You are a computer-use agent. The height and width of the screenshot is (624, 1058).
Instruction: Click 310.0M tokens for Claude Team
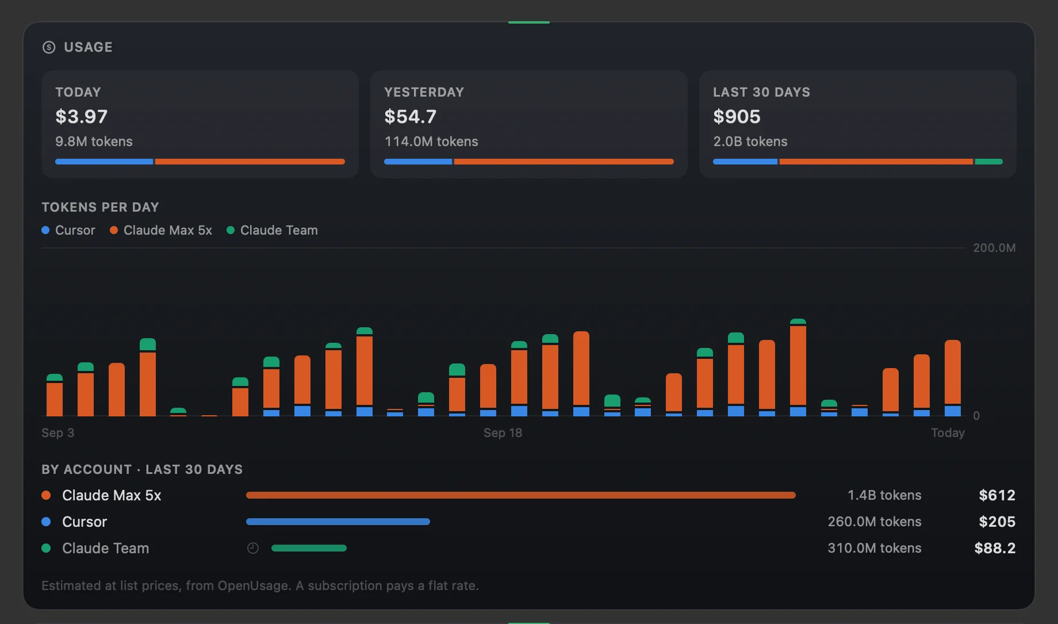tap(875, 548)
